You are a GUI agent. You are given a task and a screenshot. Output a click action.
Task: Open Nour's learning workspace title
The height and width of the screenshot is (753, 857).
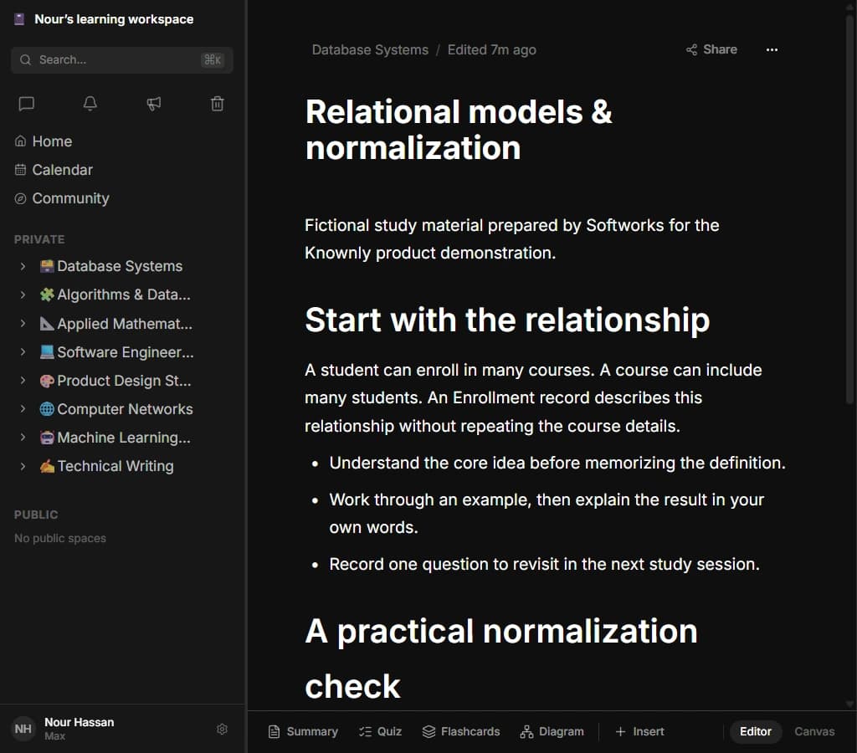[x=114, y=19]
